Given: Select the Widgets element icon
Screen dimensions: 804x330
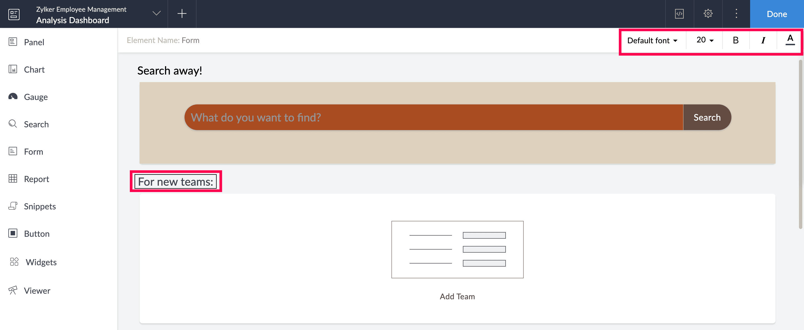Looking at the screenshot, I should pos(14,262).
